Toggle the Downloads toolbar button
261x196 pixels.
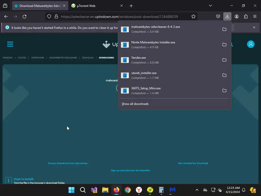[227, 17]
